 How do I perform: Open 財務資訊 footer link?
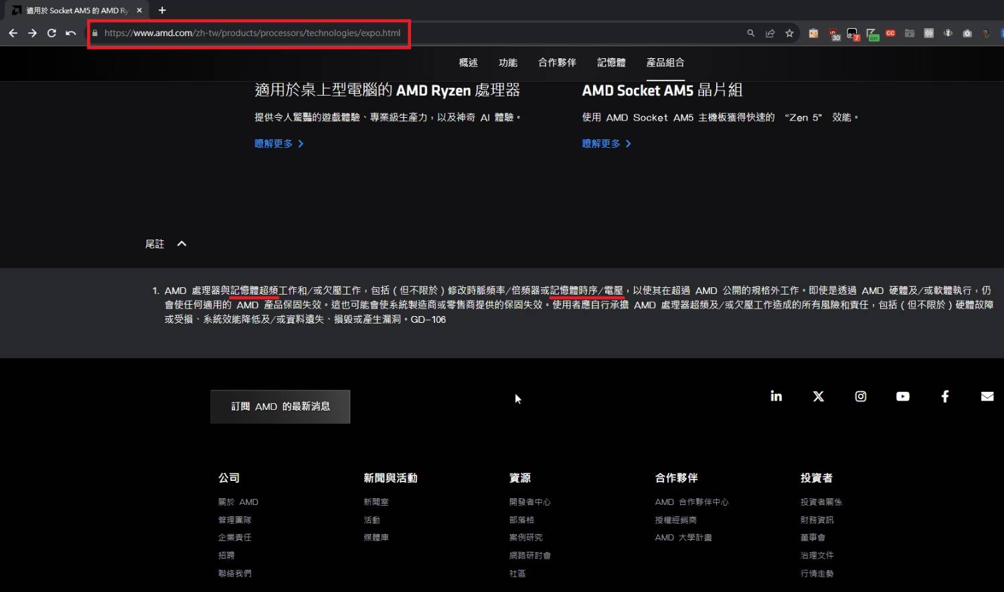[817, 520]
